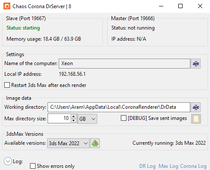210x170 pixels.
Task: Click the Chaos Corona app icon in title bar
Action: [x=7, y=6]
